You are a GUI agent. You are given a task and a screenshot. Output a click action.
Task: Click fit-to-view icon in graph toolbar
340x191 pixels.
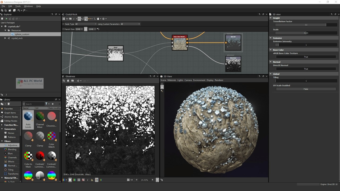[x=64, y=19]
